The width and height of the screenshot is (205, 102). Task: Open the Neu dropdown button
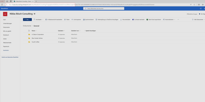(27, 20)
